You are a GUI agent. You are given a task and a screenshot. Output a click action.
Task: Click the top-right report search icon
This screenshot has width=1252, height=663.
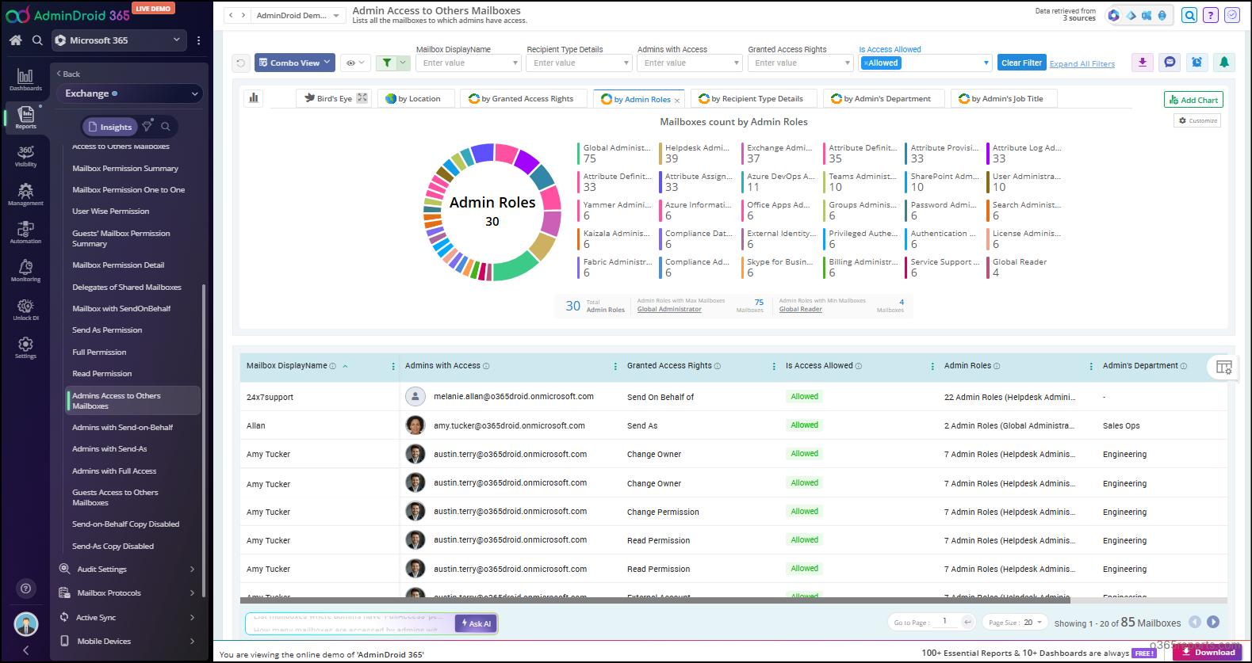click(1189, 15)
